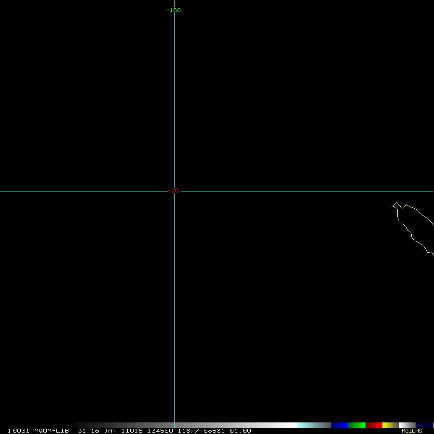This screenshot has width=434, height=434.
Task: Select the yellow segment of color bar
Action: (387, 425)
